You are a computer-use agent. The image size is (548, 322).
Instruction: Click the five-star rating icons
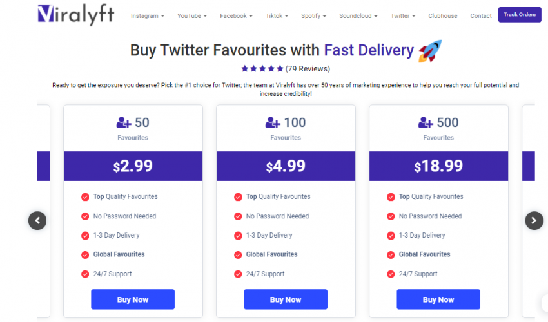(x=262, y=69)
